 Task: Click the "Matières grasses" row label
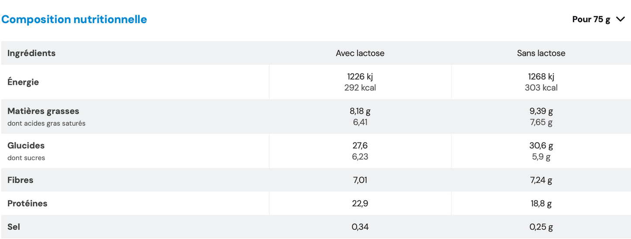(x=43, y=111)
